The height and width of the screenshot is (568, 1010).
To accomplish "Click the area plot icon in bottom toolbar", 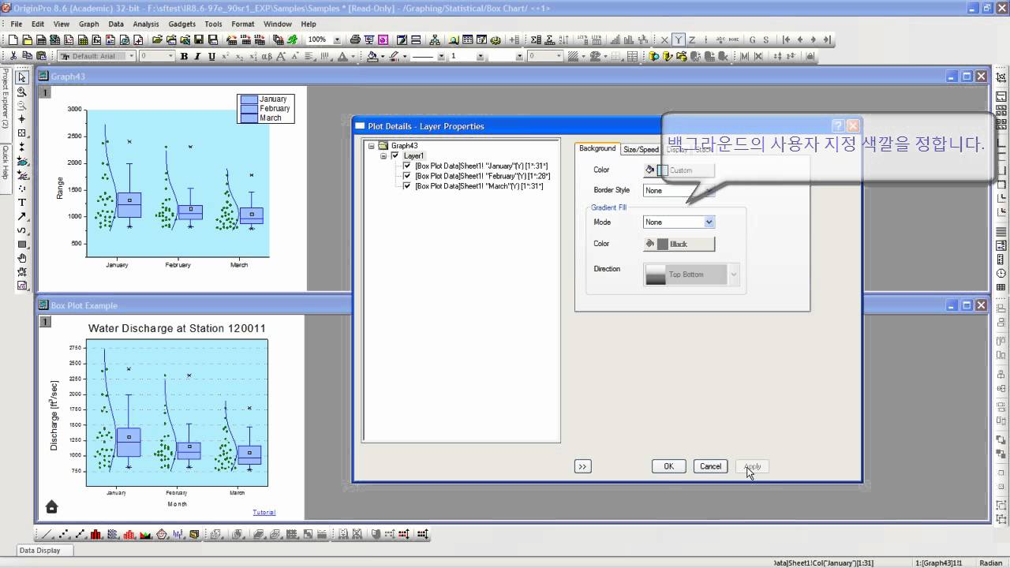I will (x=145, y=534).
